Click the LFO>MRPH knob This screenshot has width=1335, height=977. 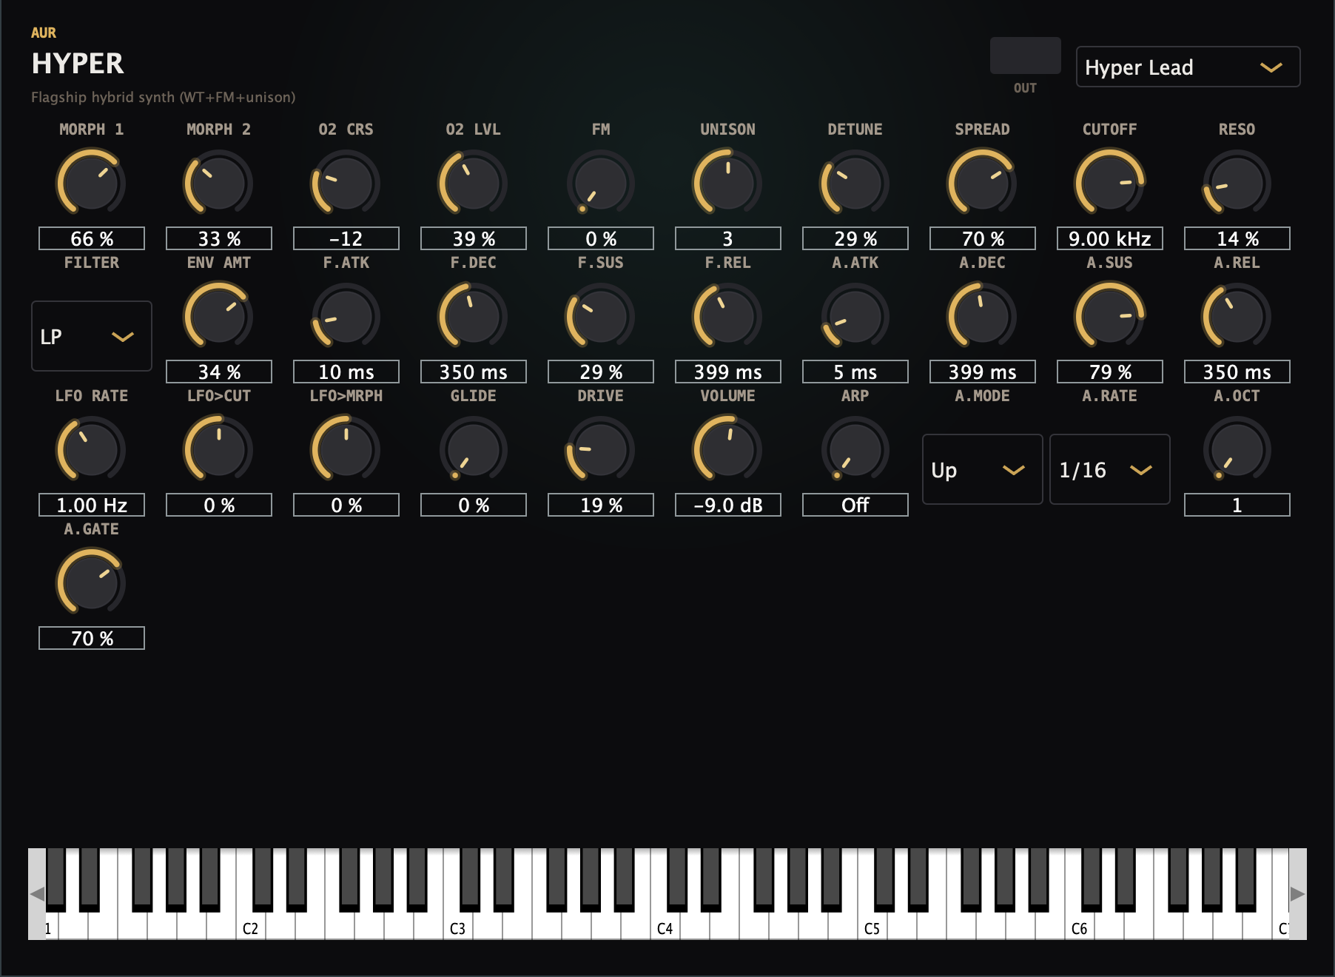point(346,449)
